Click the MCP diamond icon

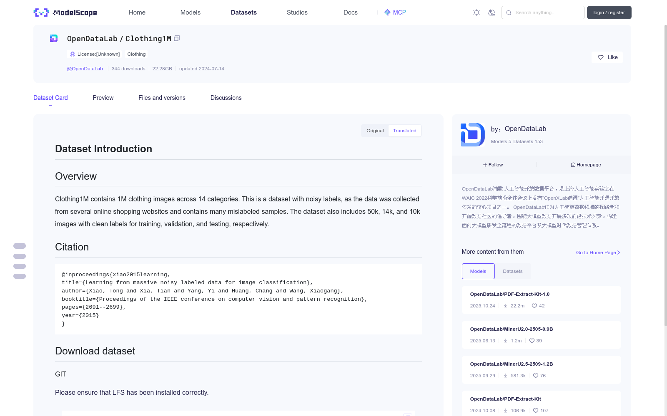[387, 12]
